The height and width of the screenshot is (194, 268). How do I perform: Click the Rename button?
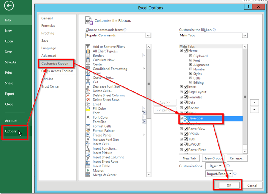click(x=237, y=158)
